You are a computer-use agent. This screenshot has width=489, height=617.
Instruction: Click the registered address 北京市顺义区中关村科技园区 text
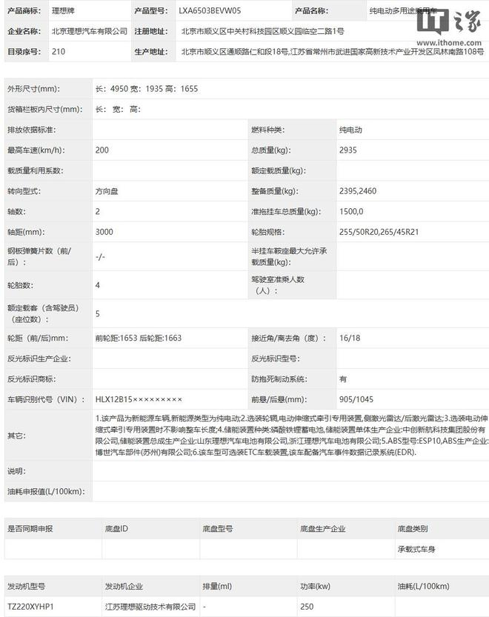(262, 31)
